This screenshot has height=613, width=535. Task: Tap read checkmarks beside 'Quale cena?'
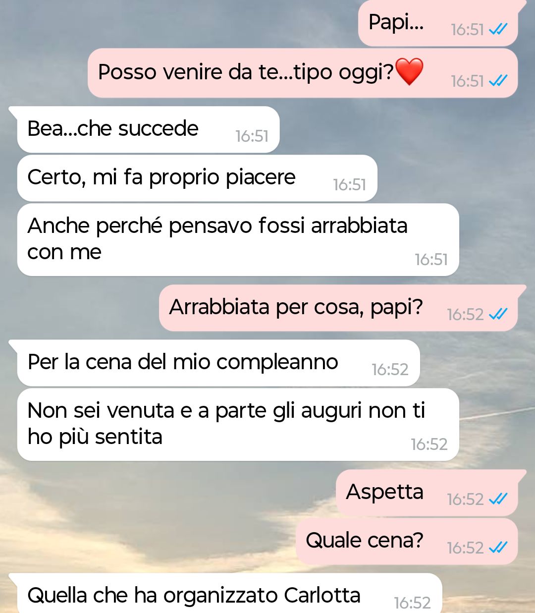498,547
